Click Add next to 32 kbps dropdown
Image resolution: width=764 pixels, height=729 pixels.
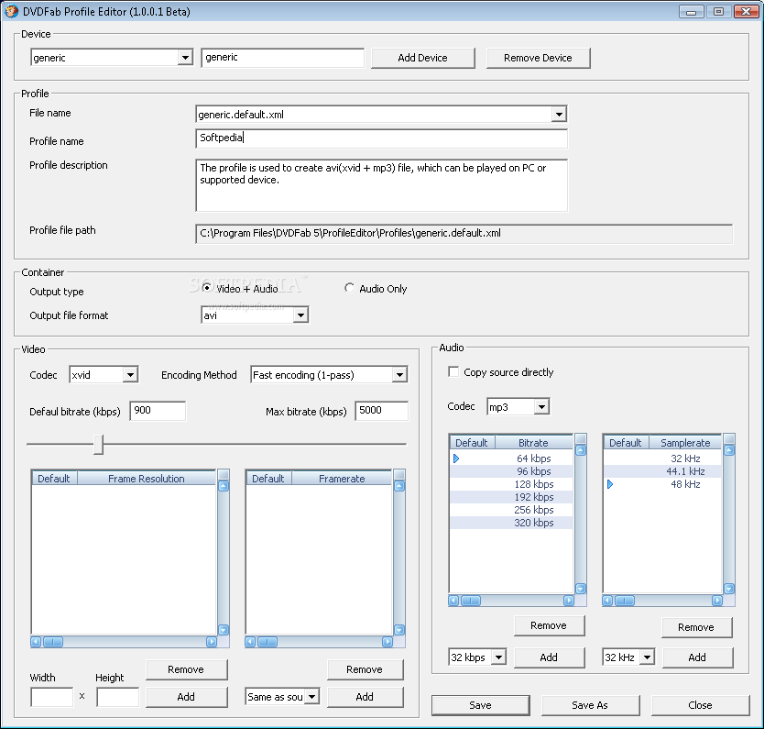(x=549, y=657)
